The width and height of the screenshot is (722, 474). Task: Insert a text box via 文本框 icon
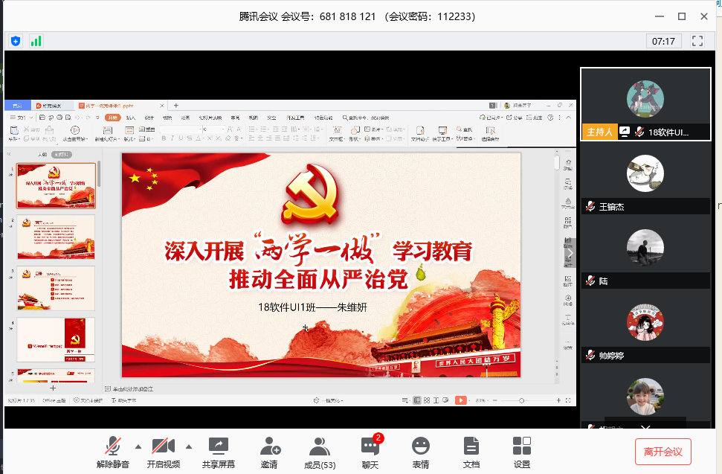coord(337,133)
